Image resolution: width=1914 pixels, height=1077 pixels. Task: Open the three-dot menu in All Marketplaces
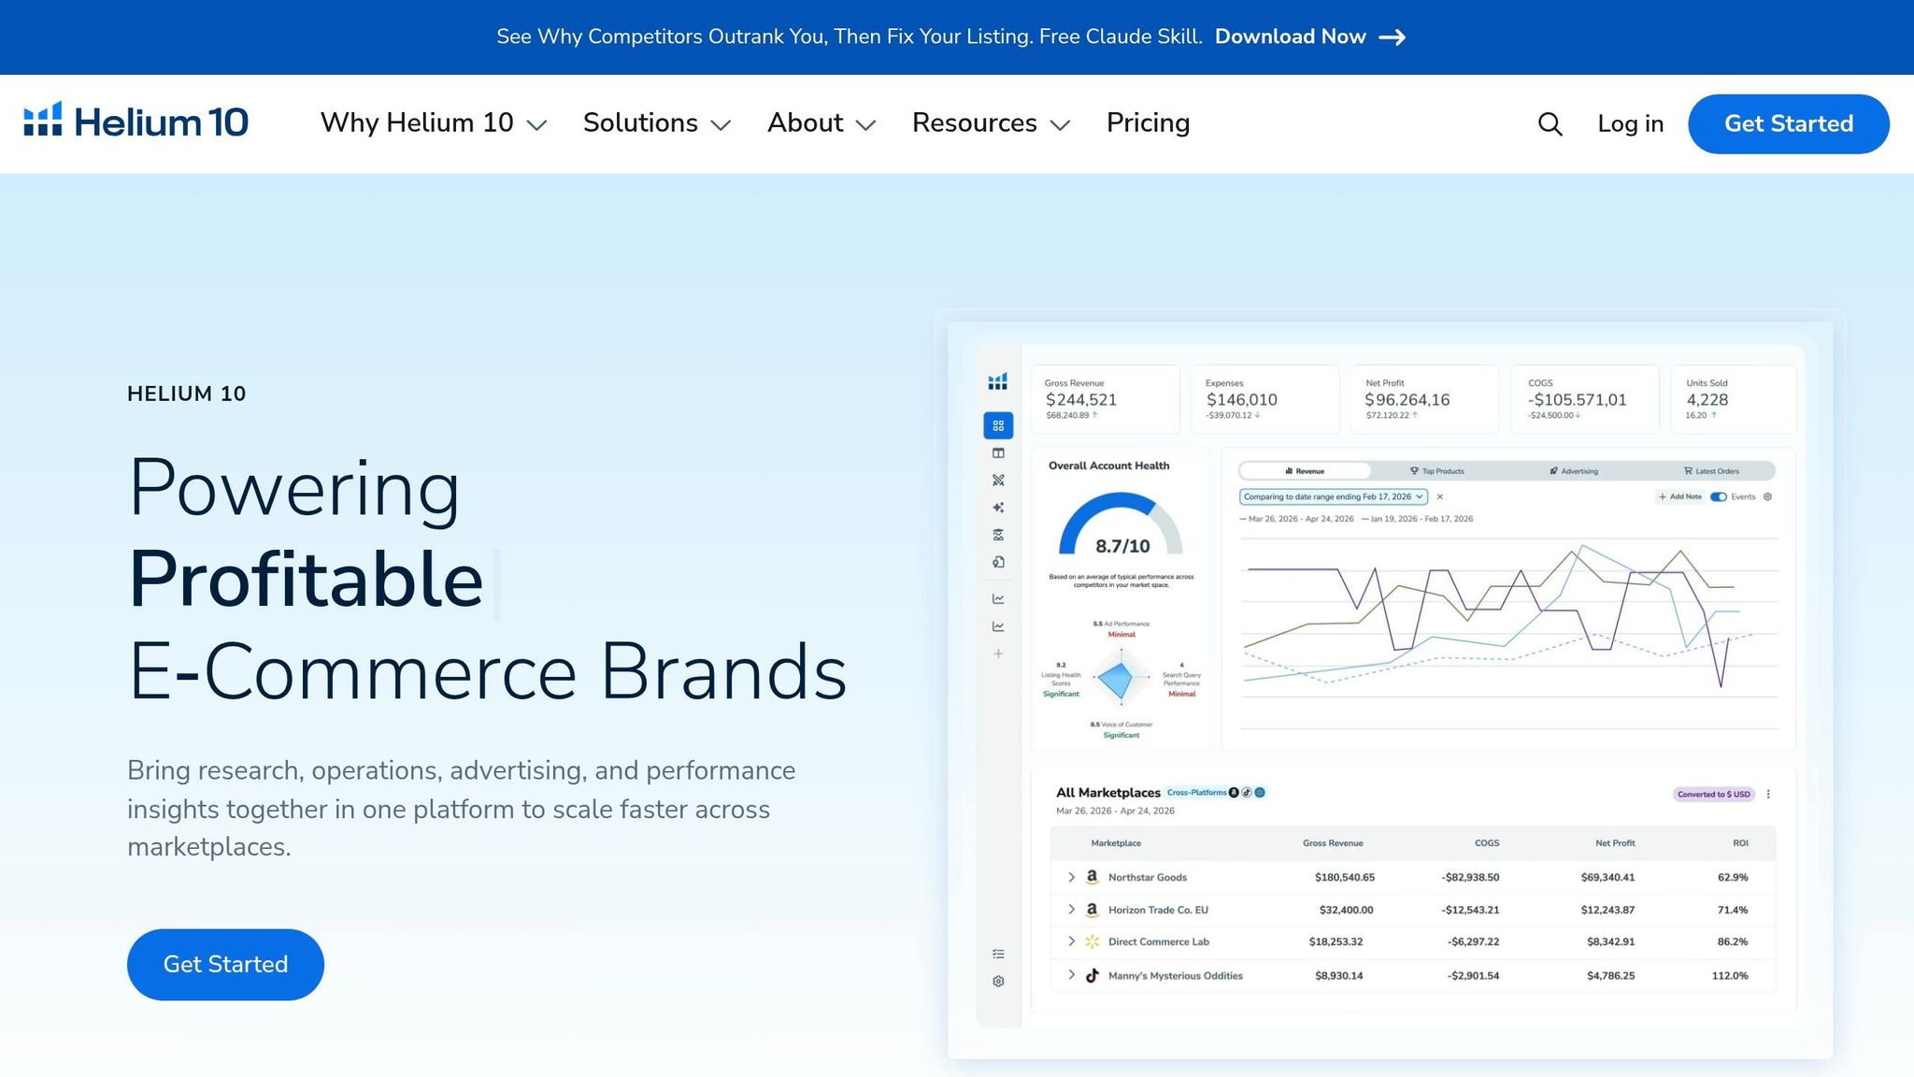pyautogui.click(x=1768, y=794)
